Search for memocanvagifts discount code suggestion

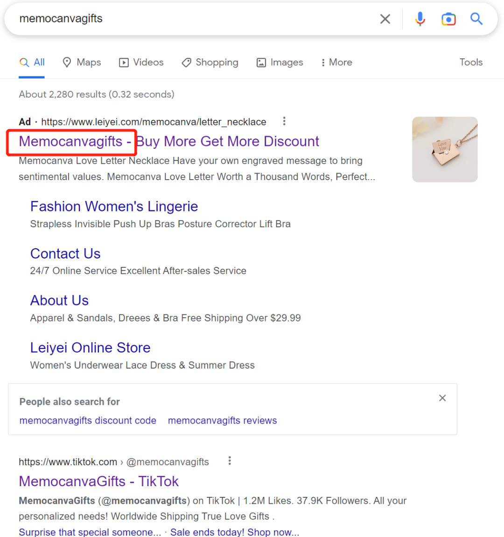pos(88,420)
